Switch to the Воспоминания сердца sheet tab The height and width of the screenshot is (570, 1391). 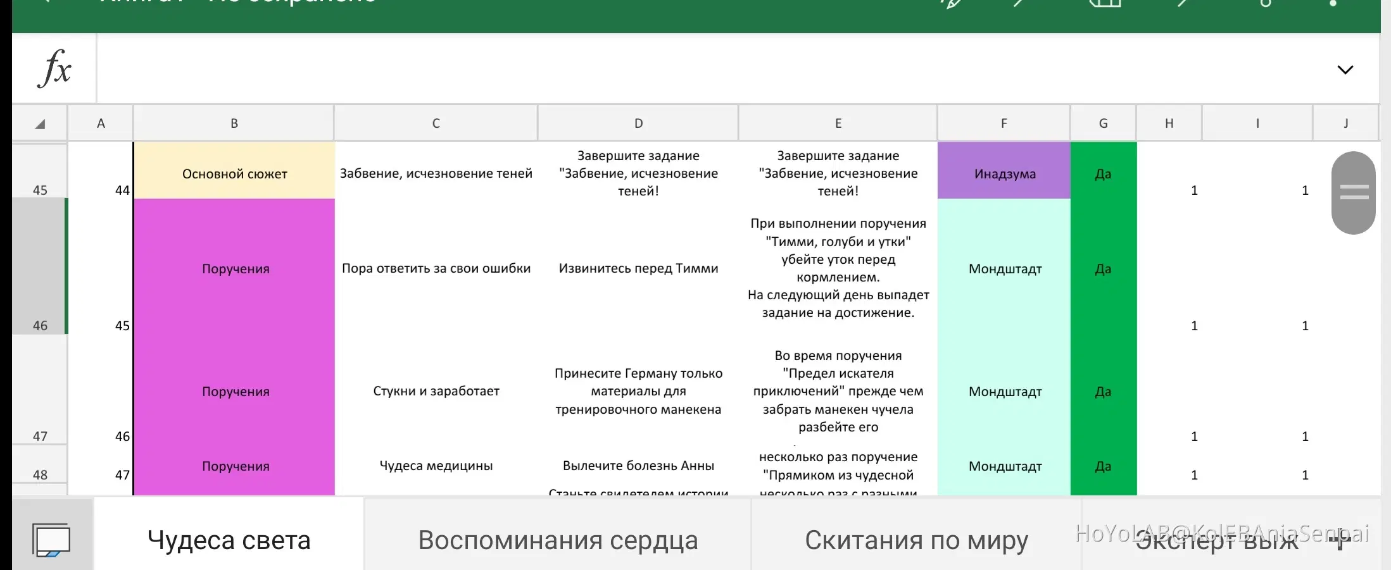(557, 540)
